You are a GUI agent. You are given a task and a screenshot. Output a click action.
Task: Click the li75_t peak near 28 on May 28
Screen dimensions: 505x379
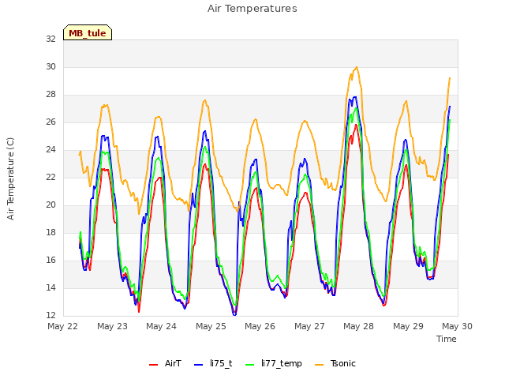pyautogui.click(x=355, y=96)
